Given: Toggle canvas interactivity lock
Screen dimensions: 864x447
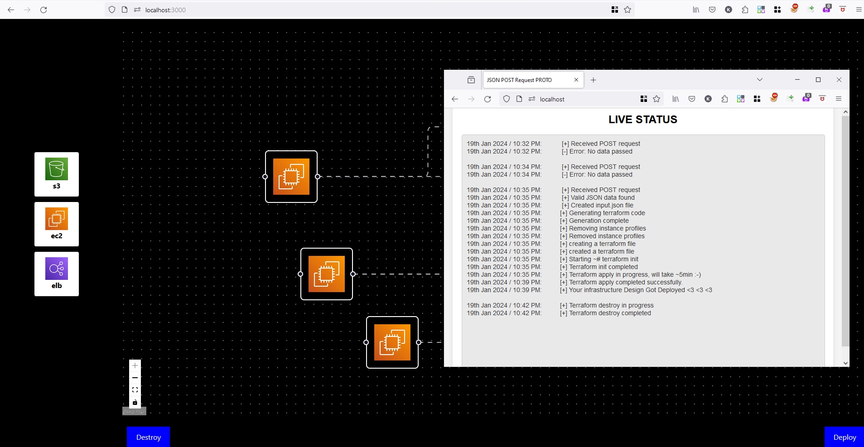Looking at the screenshot, I should click(135, 402).
